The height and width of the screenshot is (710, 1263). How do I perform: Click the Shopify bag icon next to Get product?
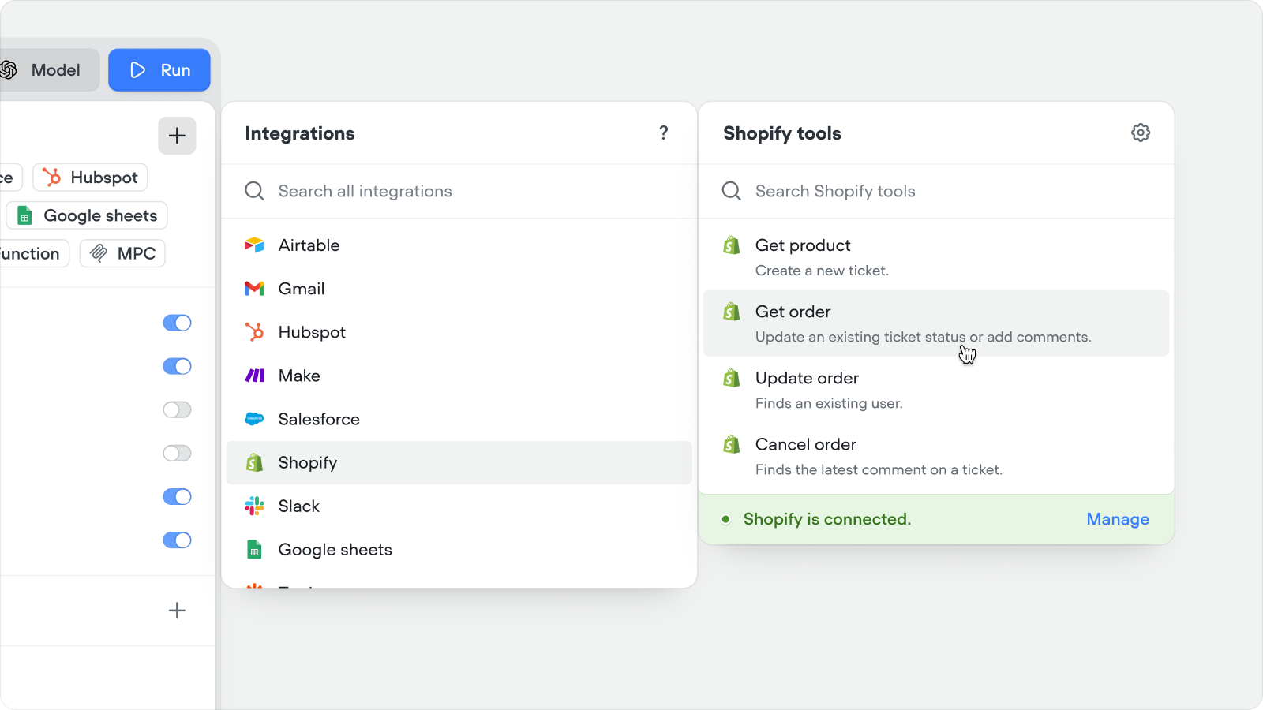[x=731, y=245]
